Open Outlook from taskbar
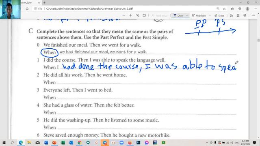The width and height of the screenshot is (260, 146). click(x=71, y=142)
